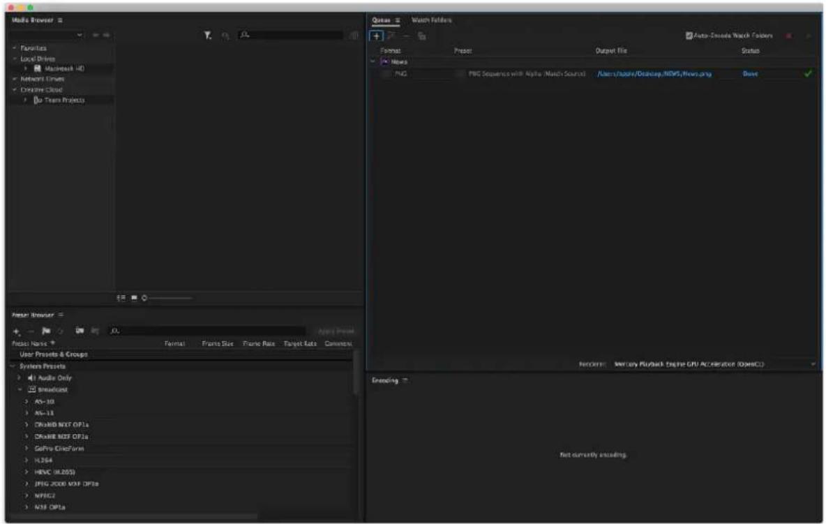
Task: Switch to the Queue tab
Action: pyautogui.click(x=381, y=20)
